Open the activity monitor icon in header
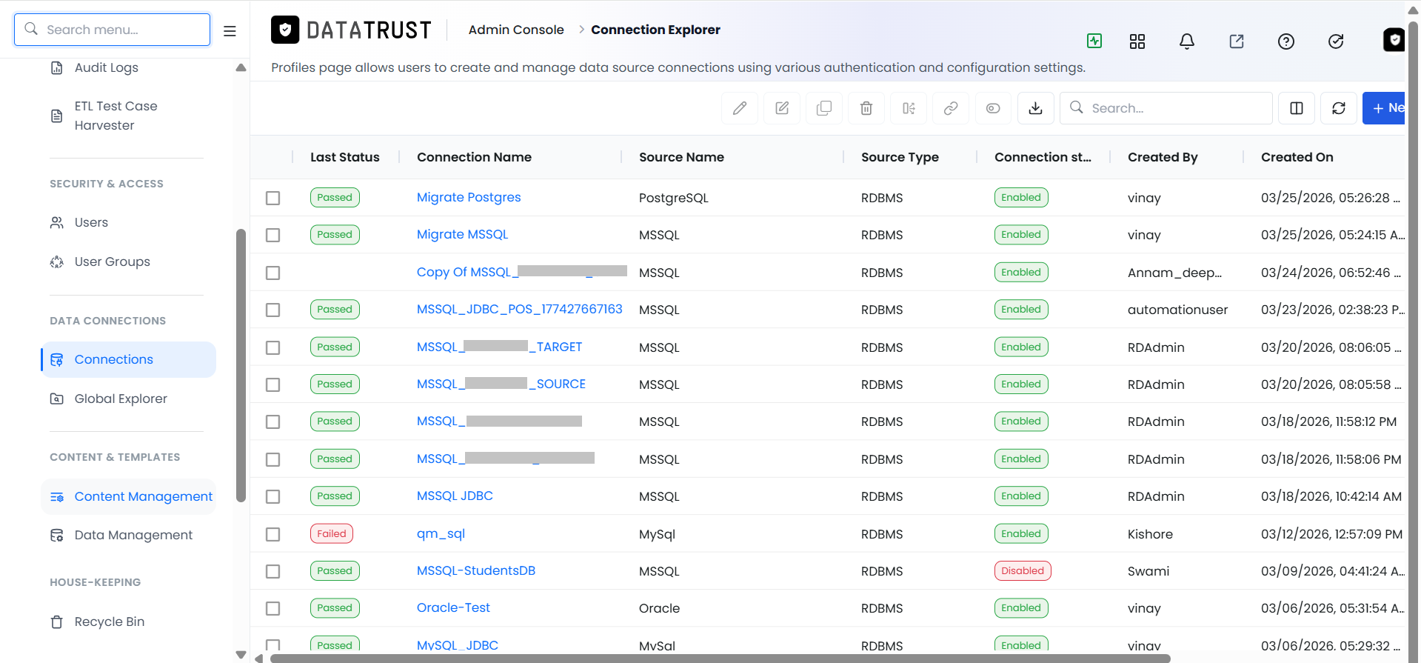The width and height of the screenshot is (1421, 663). click(x=1094, y=41)
